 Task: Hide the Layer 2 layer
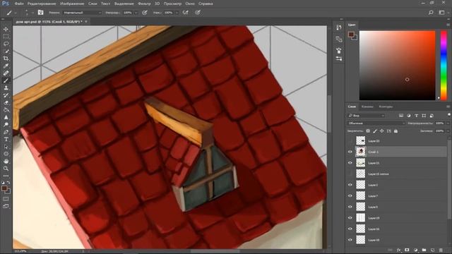(350, 185)
